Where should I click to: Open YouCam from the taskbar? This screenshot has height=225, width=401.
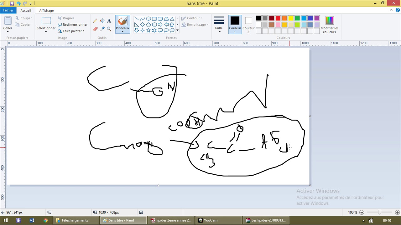click(219, 220)
